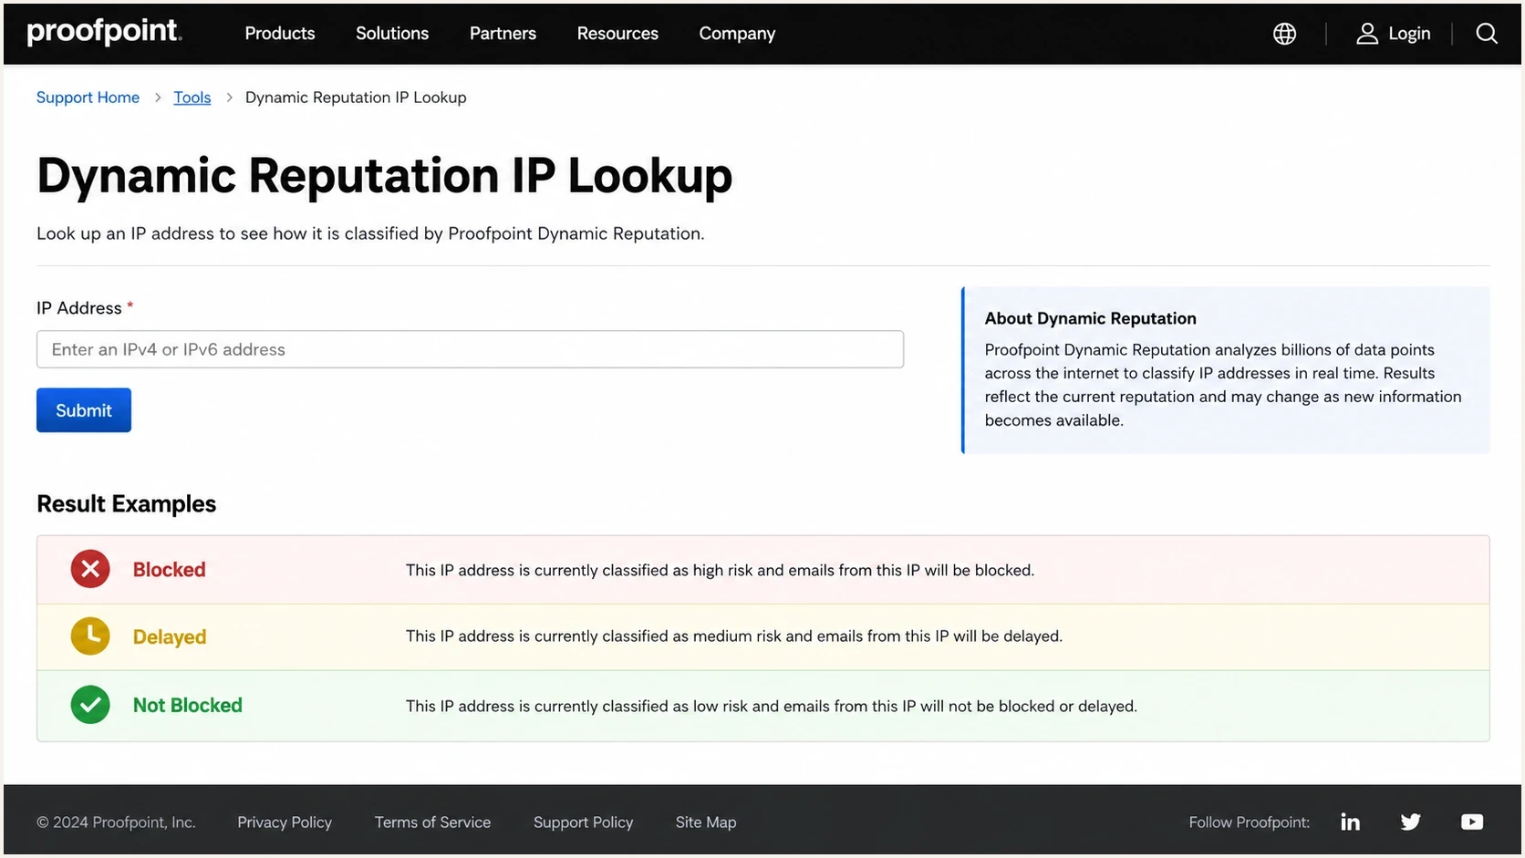Open the Products menu
1525x858 pixels.
pos(280,34)
